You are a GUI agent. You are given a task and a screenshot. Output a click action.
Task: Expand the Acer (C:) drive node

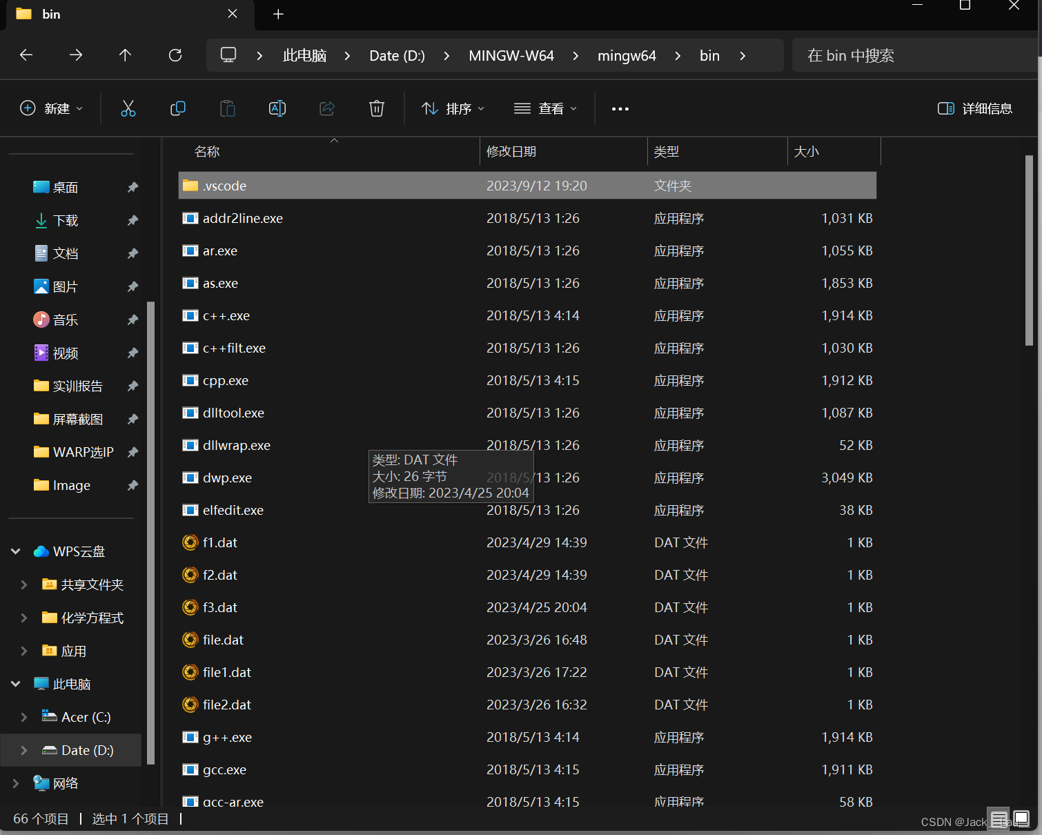click(x=24, y=717)
